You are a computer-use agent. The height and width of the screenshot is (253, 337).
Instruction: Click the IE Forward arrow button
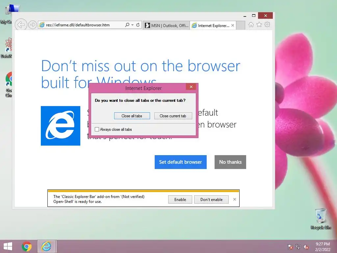click(33, 25)
